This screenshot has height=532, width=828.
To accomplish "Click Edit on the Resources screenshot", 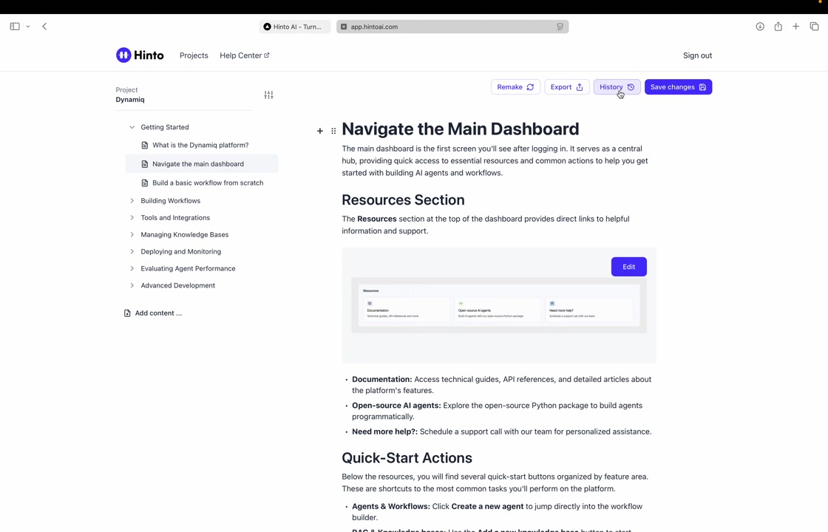I will [x=628, y=267].
